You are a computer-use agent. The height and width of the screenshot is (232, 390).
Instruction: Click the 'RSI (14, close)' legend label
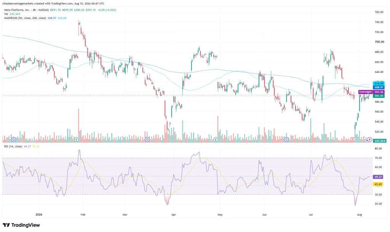point(13,146)
